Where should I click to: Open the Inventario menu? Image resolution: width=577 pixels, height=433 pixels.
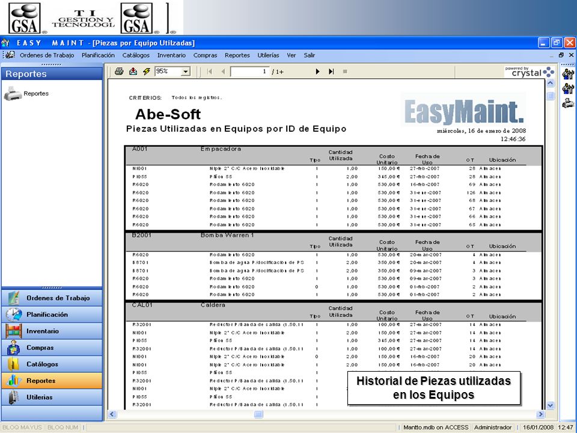[x=171, y=55]
